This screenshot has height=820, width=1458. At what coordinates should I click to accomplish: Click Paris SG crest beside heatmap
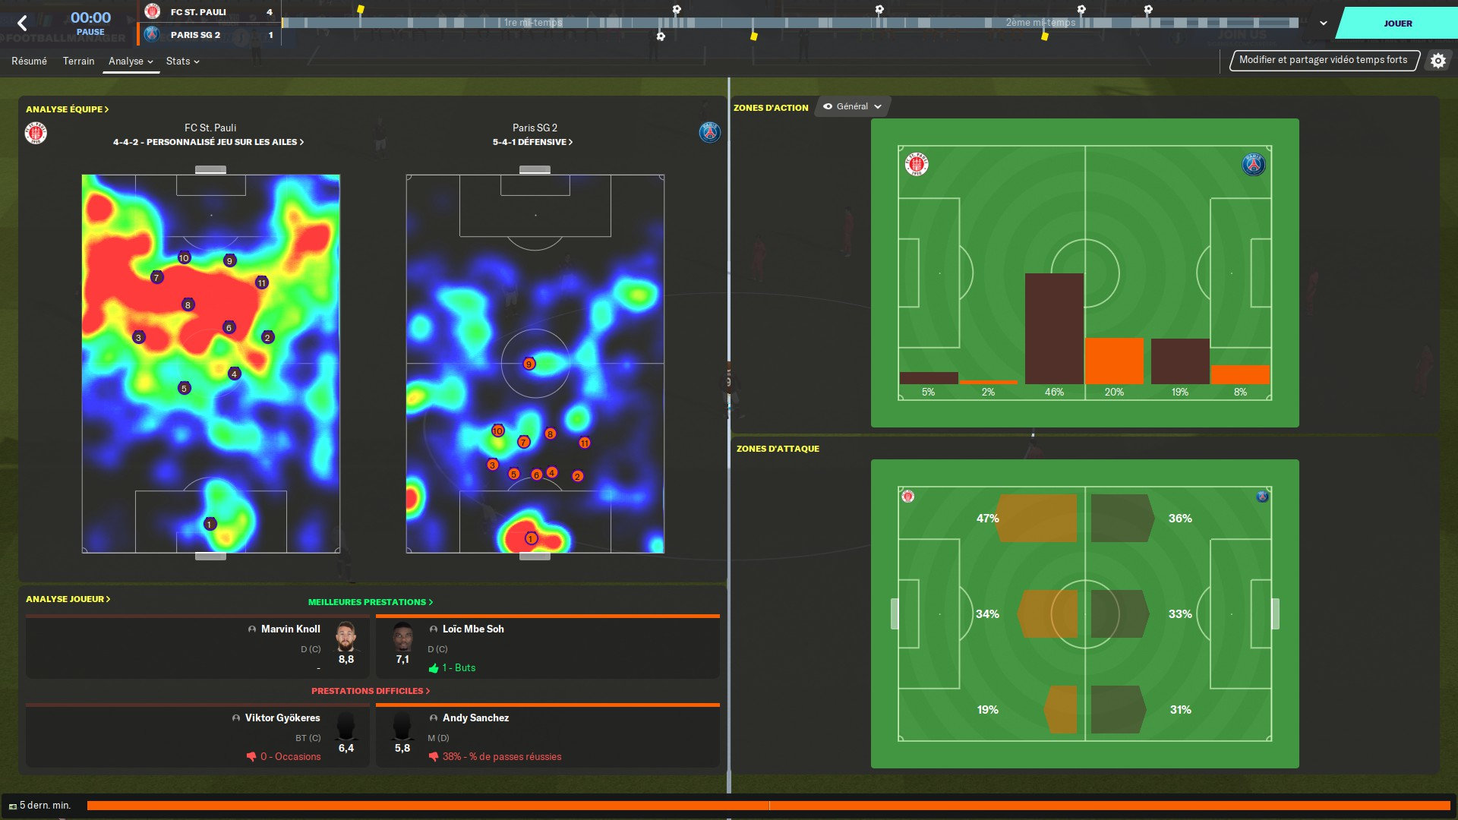coord(709,132)
